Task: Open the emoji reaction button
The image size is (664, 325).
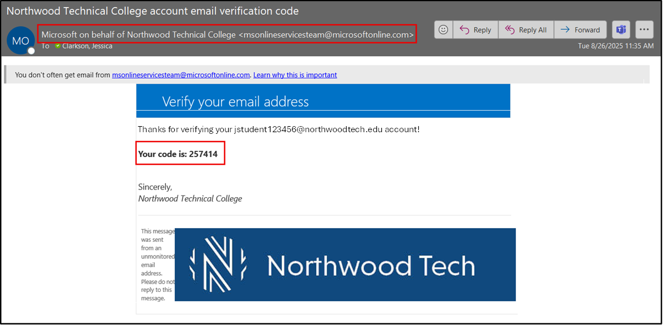Action: (444, 30)
